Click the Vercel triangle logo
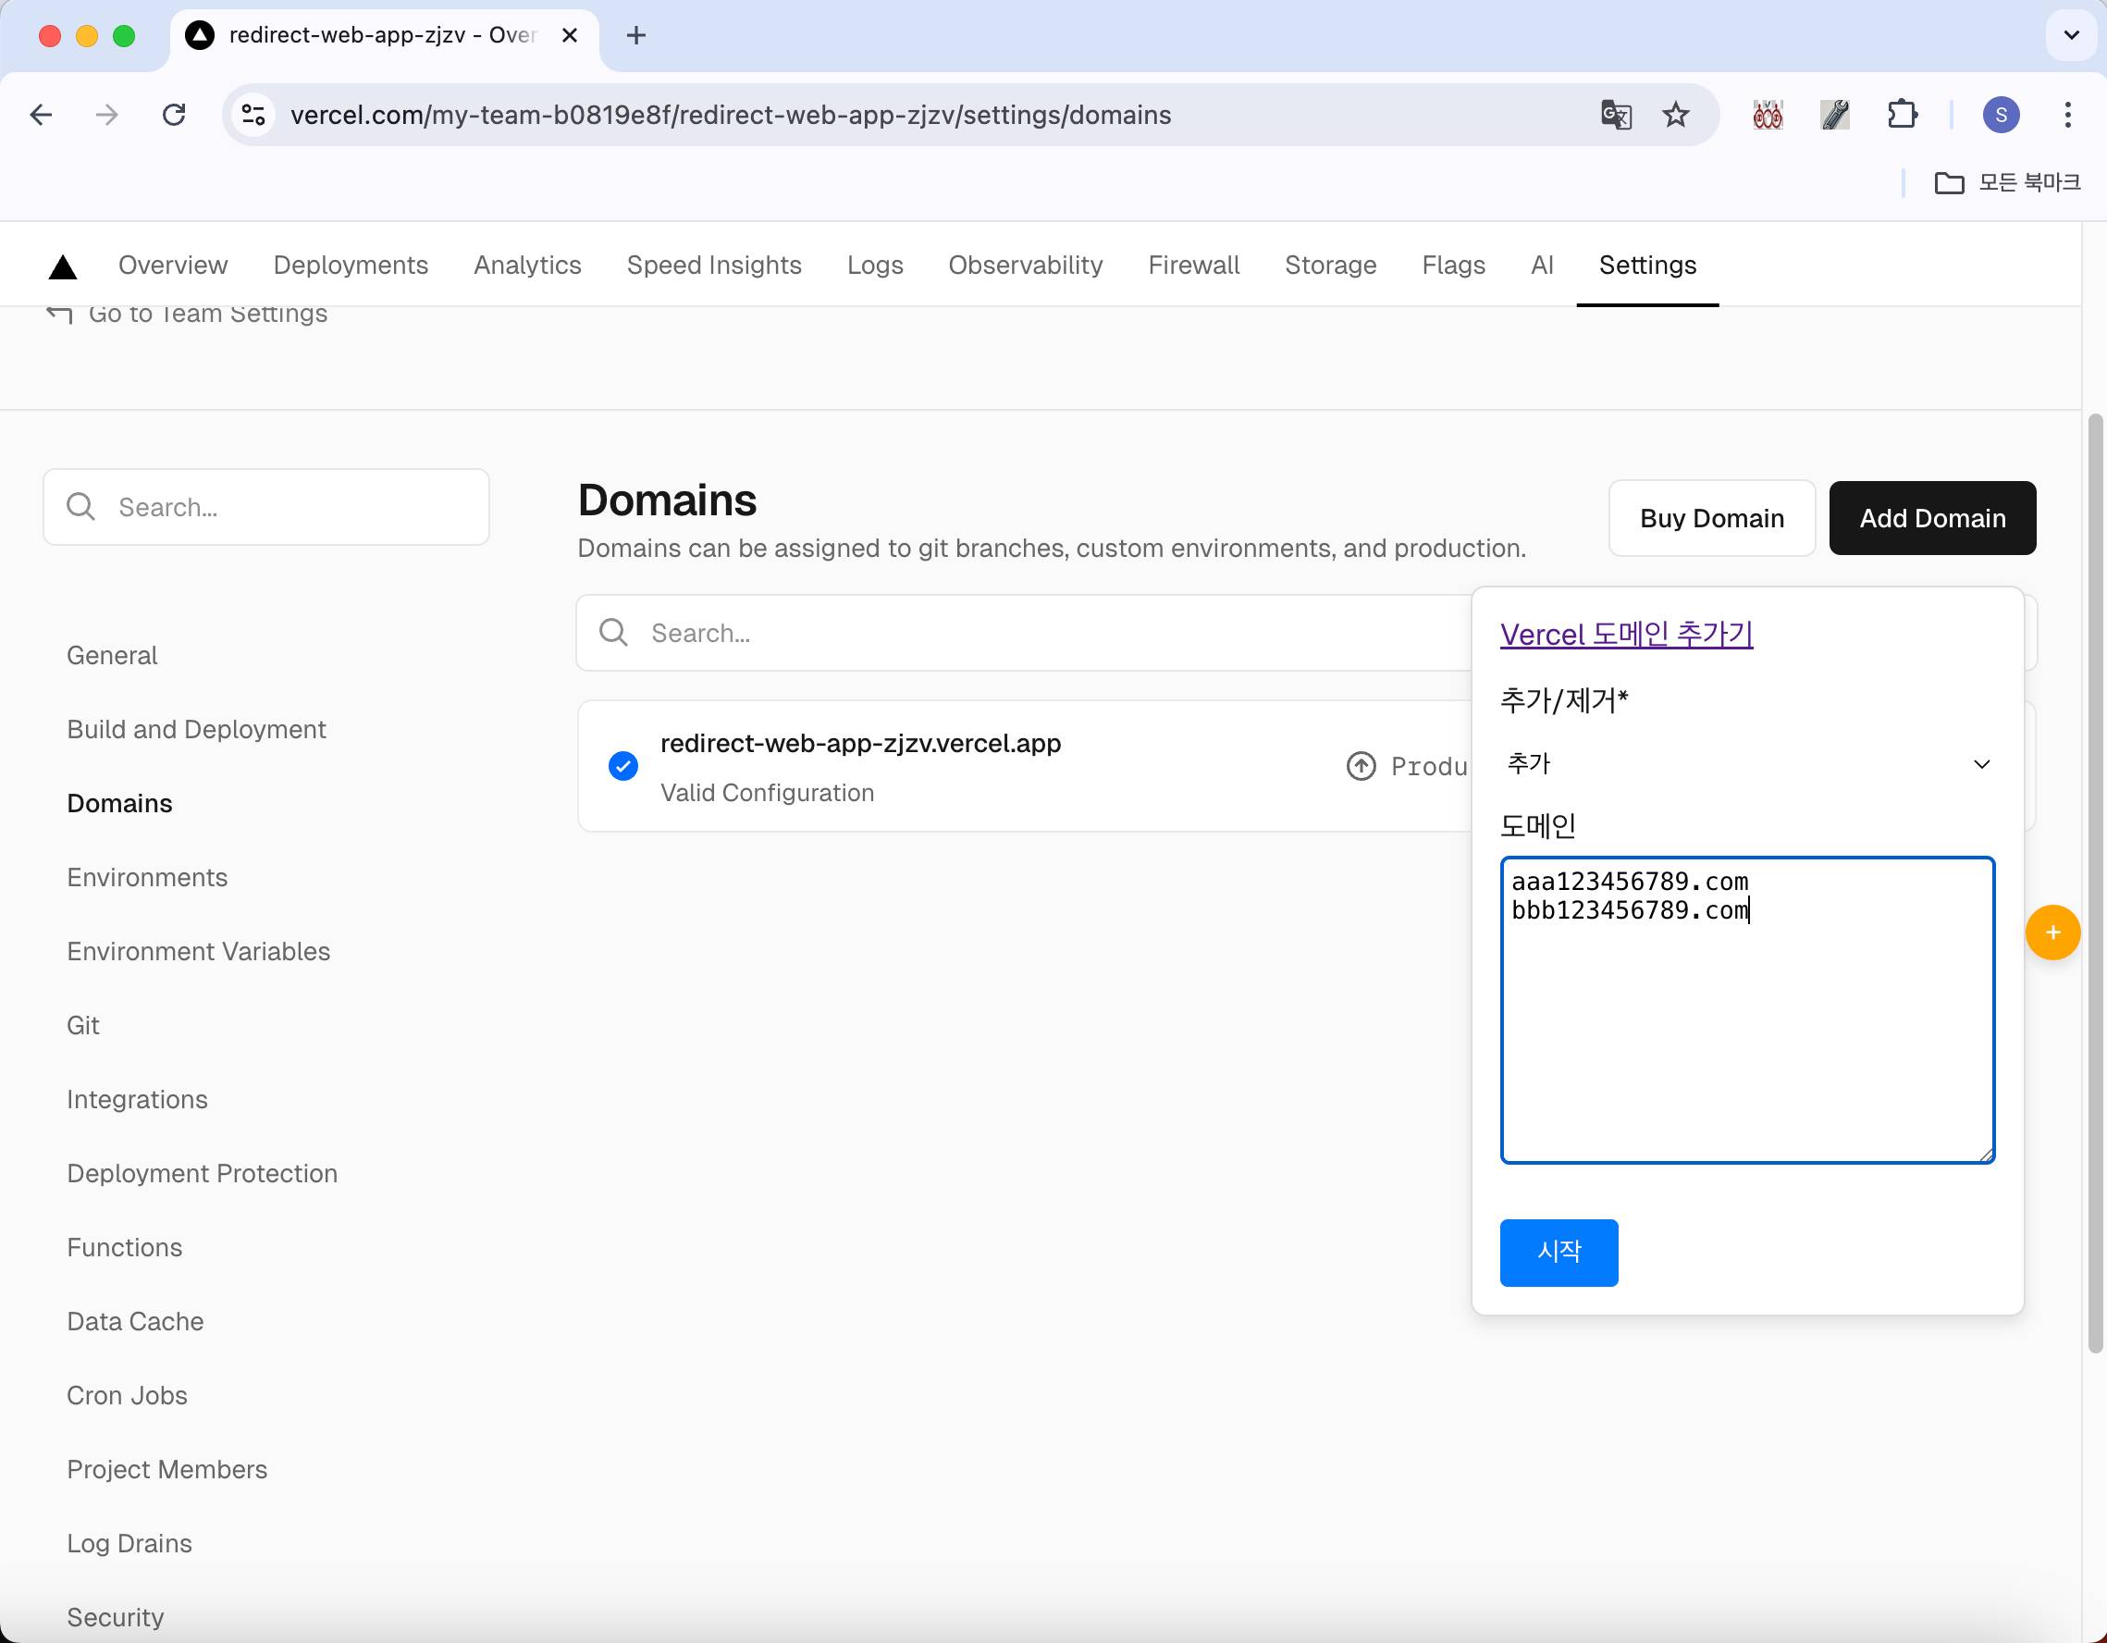This screenshot has width=2107, height=1643. [63, 266]
